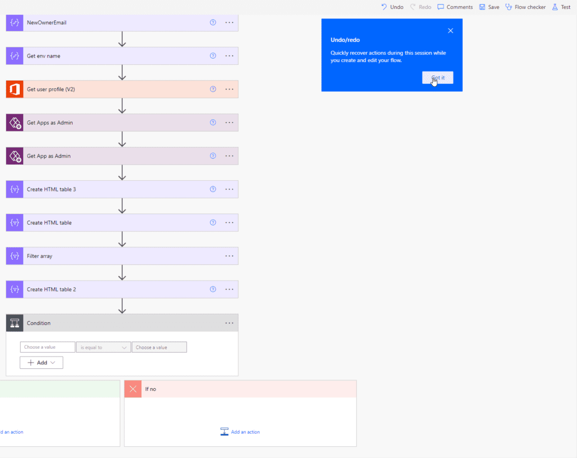Open the ellipsis menu on the Condition card
This screenshot has width=577, height=458.
(229, 323)
